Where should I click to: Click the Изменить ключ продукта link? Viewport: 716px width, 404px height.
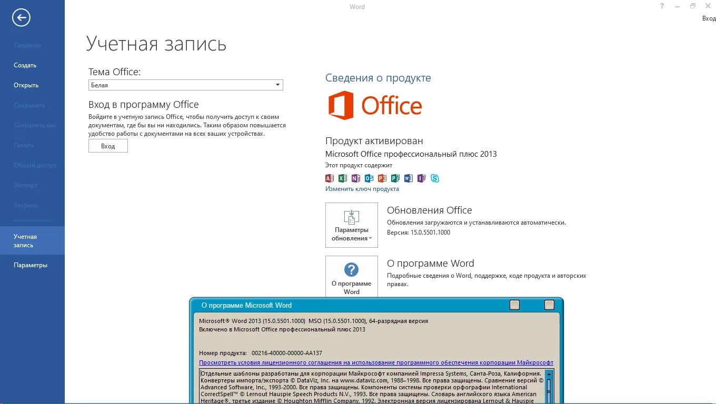[x=362, y=189]
